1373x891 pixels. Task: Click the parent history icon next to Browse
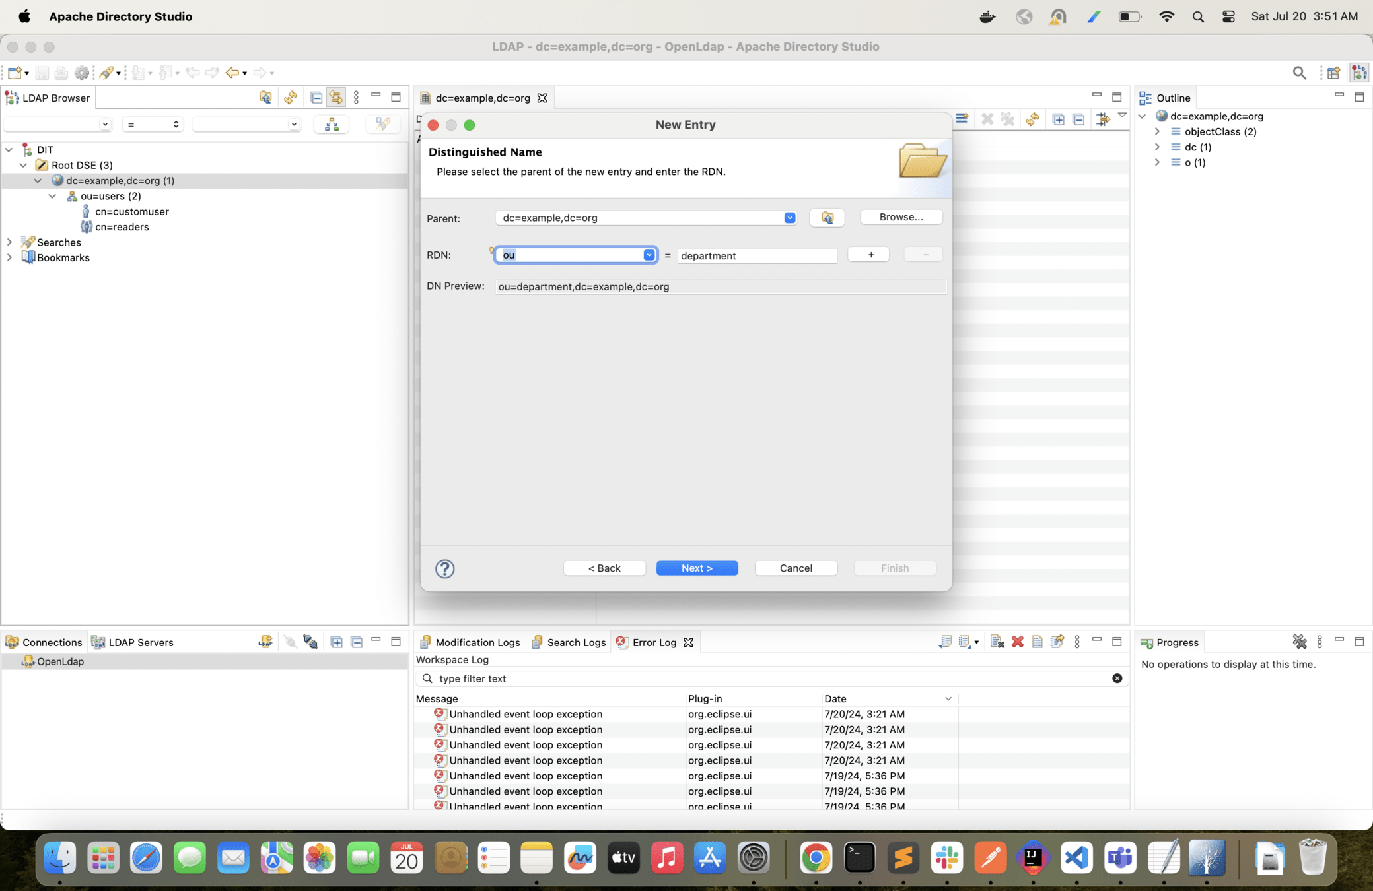tap(827, 217)
